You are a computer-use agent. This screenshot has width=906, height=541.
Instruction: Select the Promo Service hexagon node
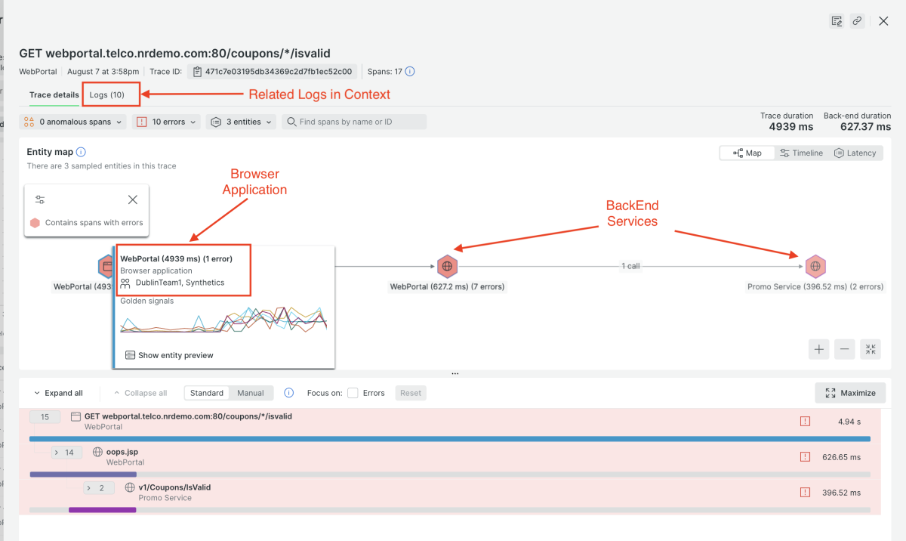815,266
